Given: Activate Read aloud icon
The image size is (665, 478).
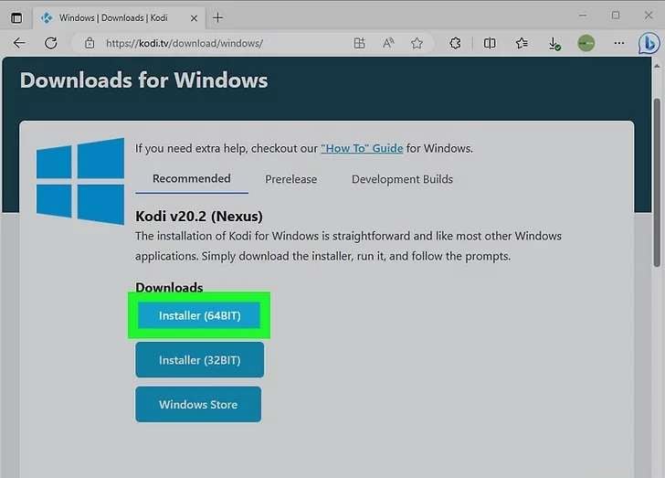Looking at the screenshot, I should [388, 43].
